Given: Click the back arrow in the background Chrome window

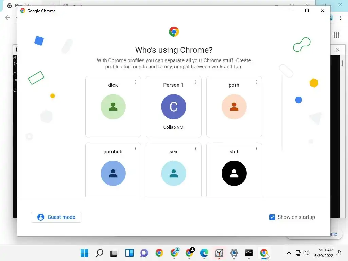Looking at the screenshot, I should pyautogui.click(x=7, y=18).
